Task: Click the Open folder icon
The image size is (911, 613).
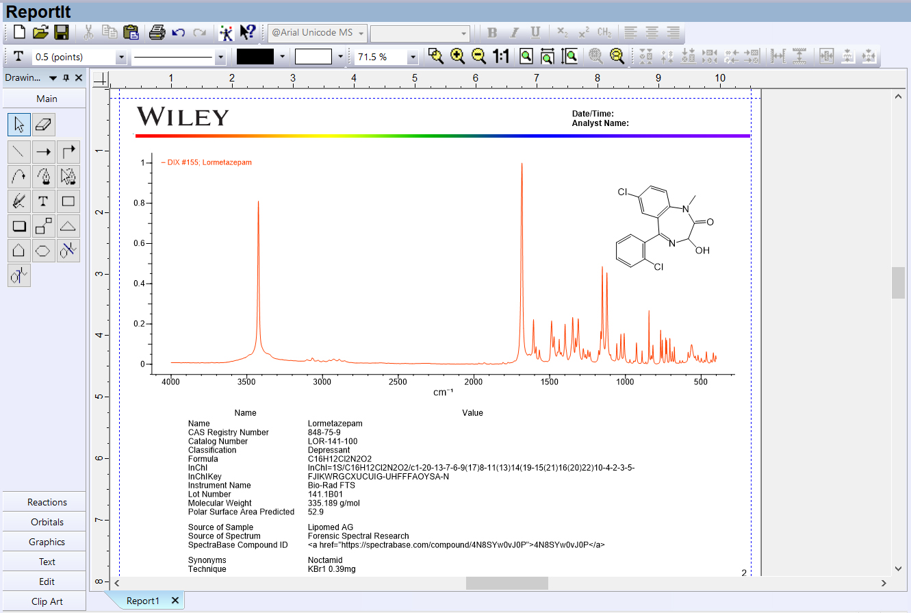Action: [41, 32]
